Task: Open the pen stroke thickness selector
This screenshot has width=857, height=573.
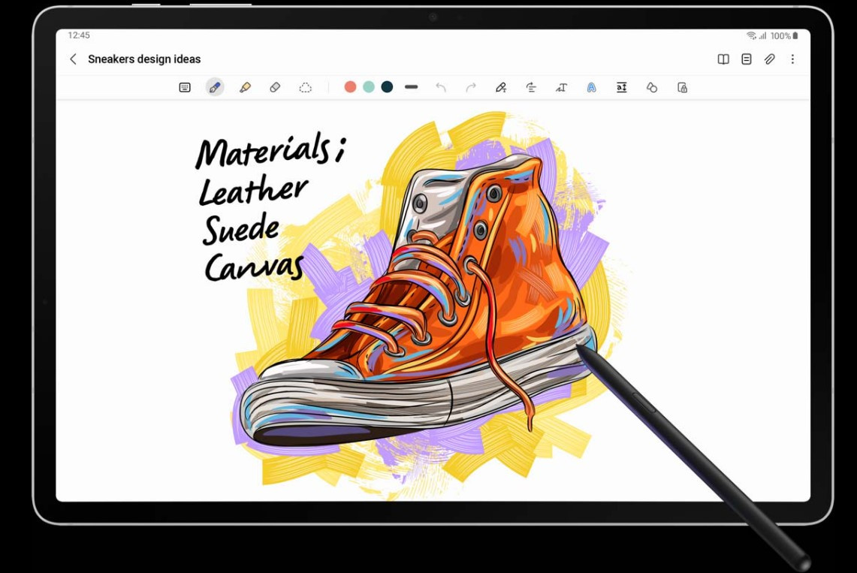Action: (411, 87)
